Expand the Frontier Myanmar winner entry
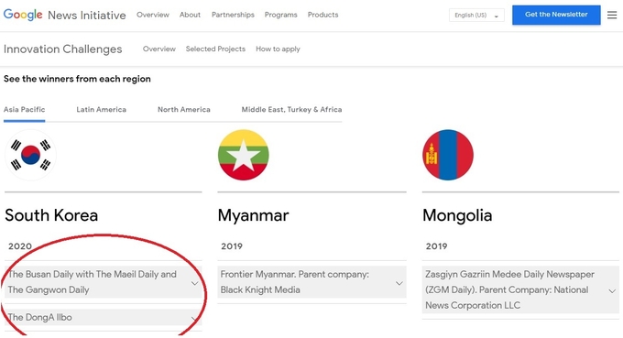 tap(311, 282)
